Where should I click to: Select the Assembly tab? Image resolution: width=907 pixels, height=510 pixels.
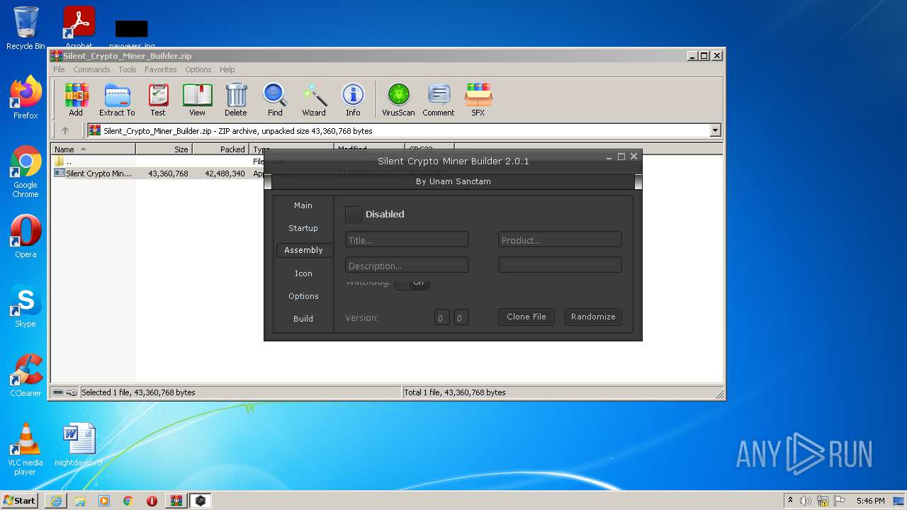pos(304,250)
